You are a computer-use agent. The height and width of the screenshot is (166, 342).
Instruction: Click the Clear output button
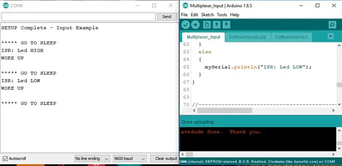(166, 159)
